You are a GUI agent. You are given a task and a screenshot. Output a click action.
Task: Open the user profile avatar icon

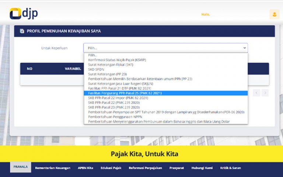click(274, 14)
